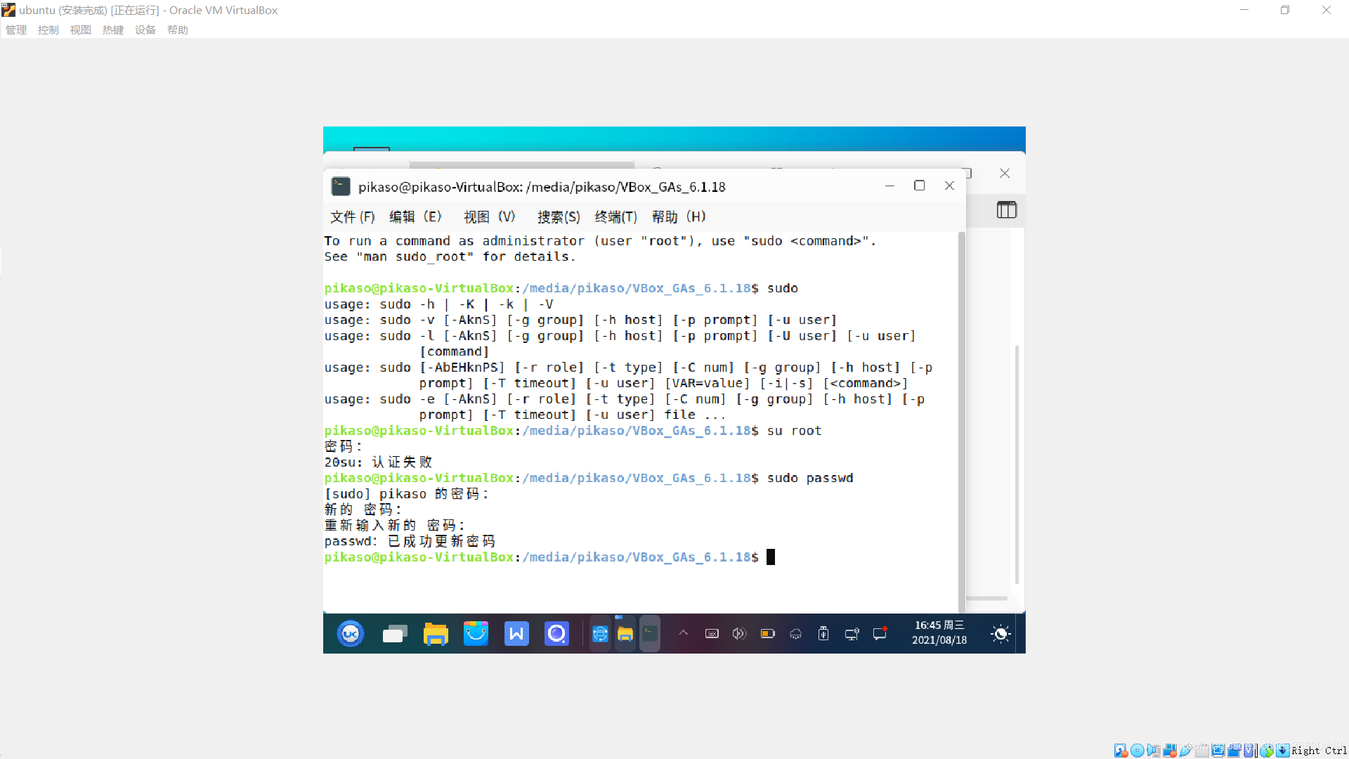
Task: Toggle night mode in the taskbar
Action: [x=1001, y=634]
